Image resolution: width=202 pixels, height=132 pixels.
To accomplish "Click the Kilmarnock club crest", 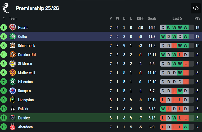I will click(x=13, y=45).
